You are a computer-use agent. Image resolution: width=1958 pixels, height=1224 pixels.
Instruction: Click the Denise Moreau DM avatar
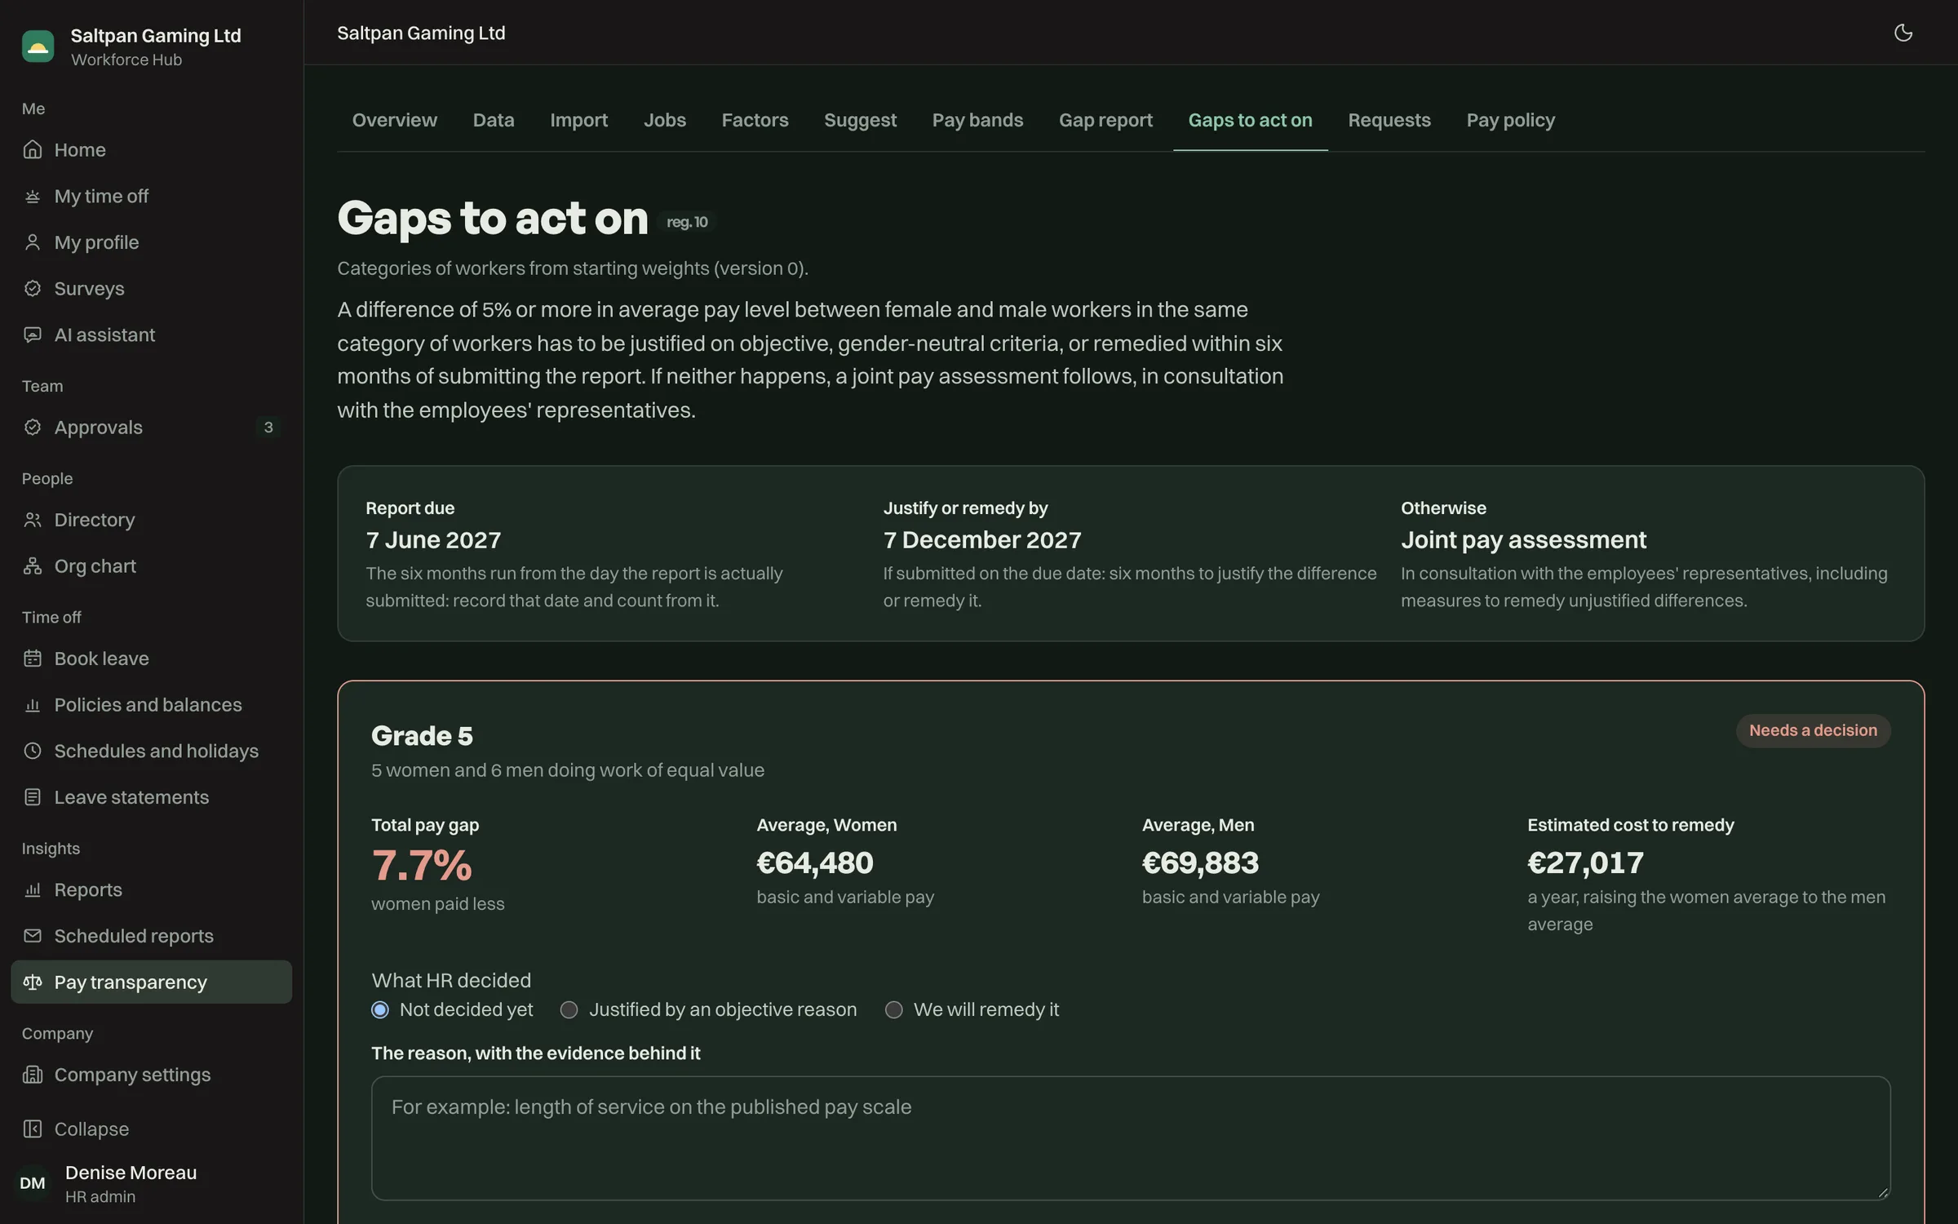(x=33, y=1183)
